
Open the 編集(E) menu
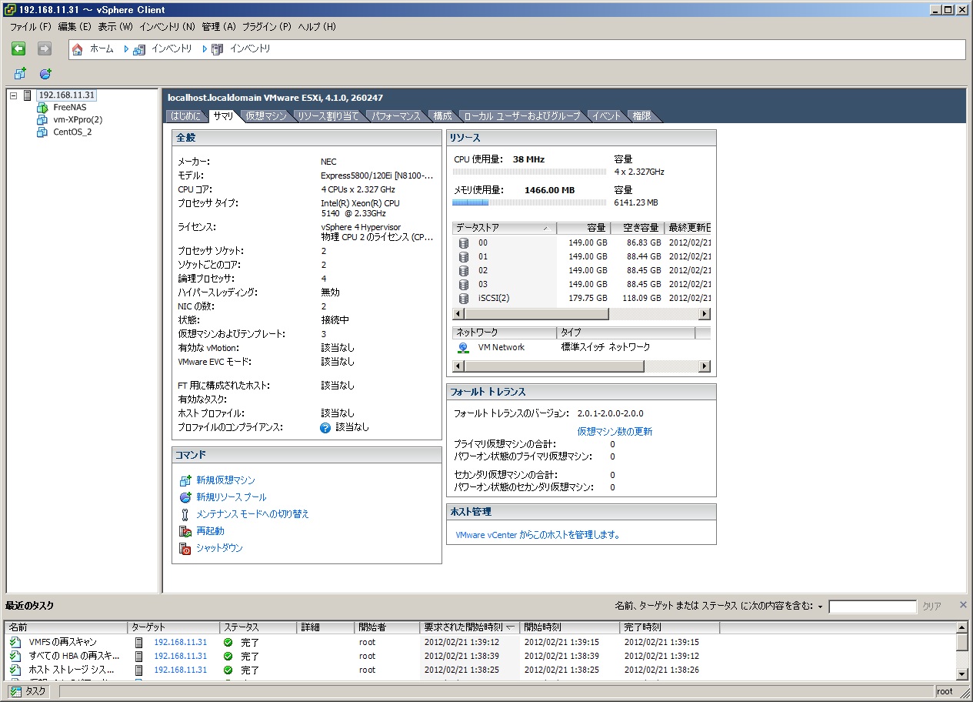pos(74,27)
